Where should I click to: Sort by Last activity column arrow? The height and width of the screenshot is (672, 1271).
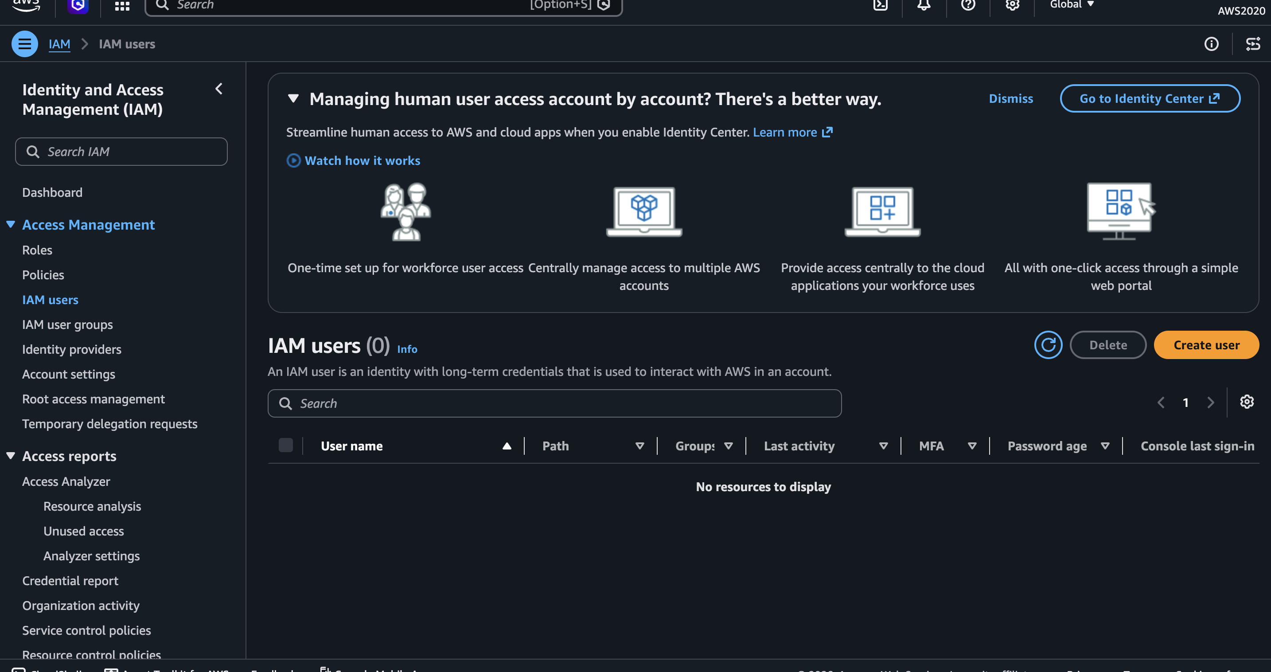pos(884,446)
